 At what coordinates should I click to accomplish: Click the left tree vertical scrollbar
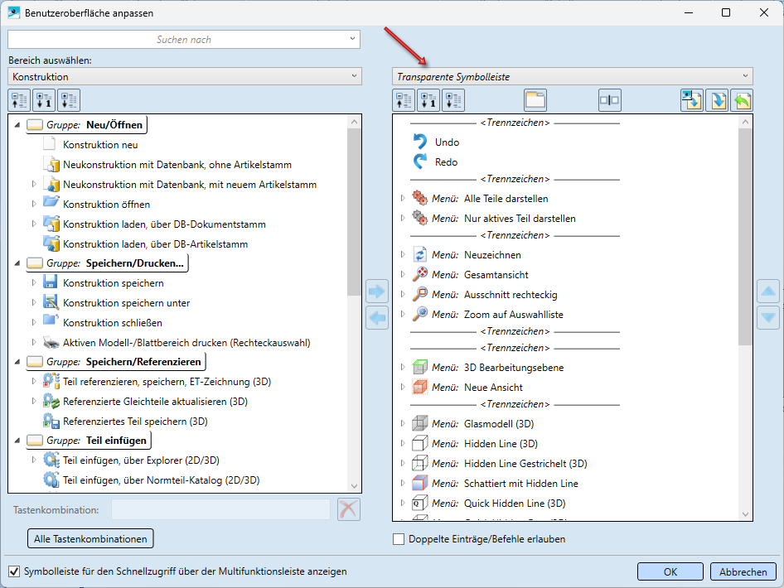tap(354, 212)
